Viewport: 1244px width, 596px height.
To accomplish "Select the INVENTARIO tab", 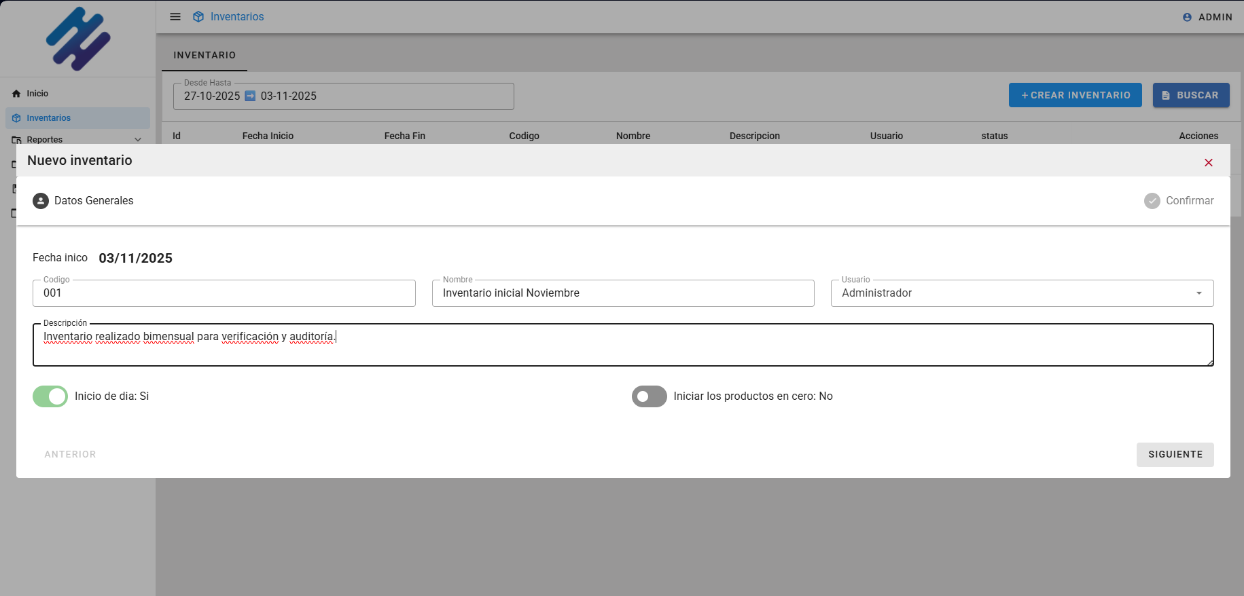I will 205,55.
